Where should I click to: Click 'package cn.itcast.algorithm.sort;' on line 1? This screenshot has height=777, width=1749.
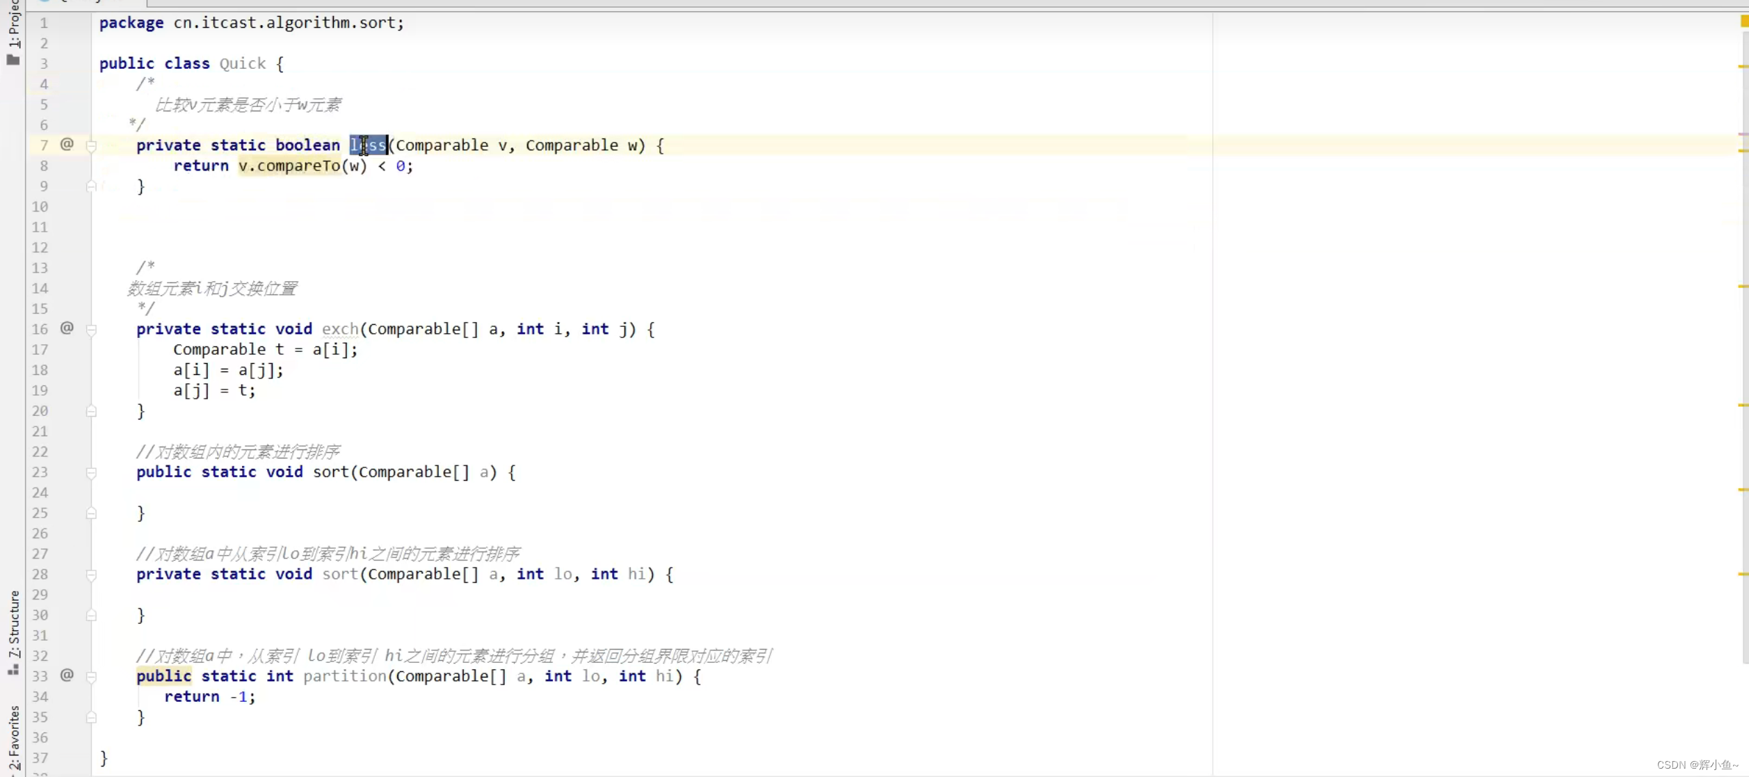(x=251, y=22)
